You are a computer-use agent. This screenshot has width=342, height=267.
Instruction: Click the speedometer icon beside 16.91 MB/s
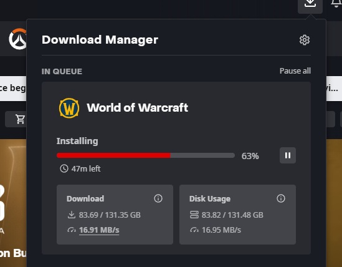(72, 230)
